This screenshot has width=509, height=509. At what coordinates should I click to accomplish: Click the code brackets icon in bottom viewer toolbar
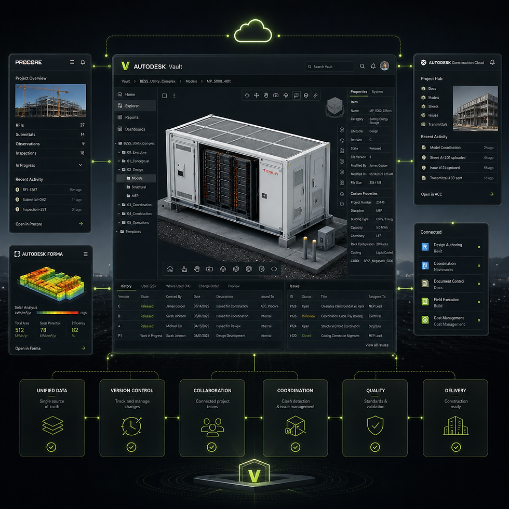274,269
